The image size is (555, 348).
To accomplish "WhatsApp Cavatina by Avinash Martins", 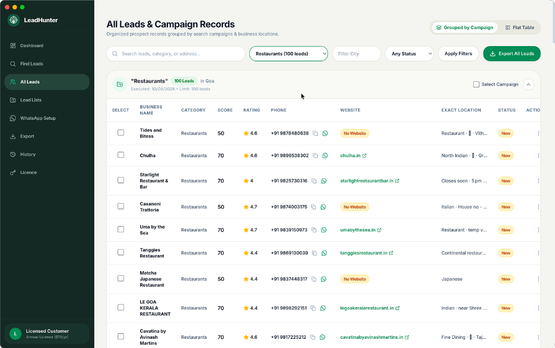I will (322, 337).
